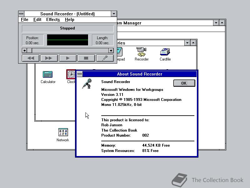This screenshot has height=188, width=250.
Task: Click the Product Number value 002
Action: click(x=146, y=135)
